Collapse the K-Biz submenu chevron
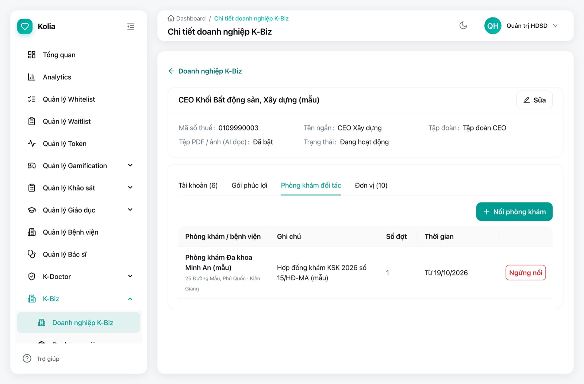The height and width of the screenshot is (384, 584). [130, 299]
